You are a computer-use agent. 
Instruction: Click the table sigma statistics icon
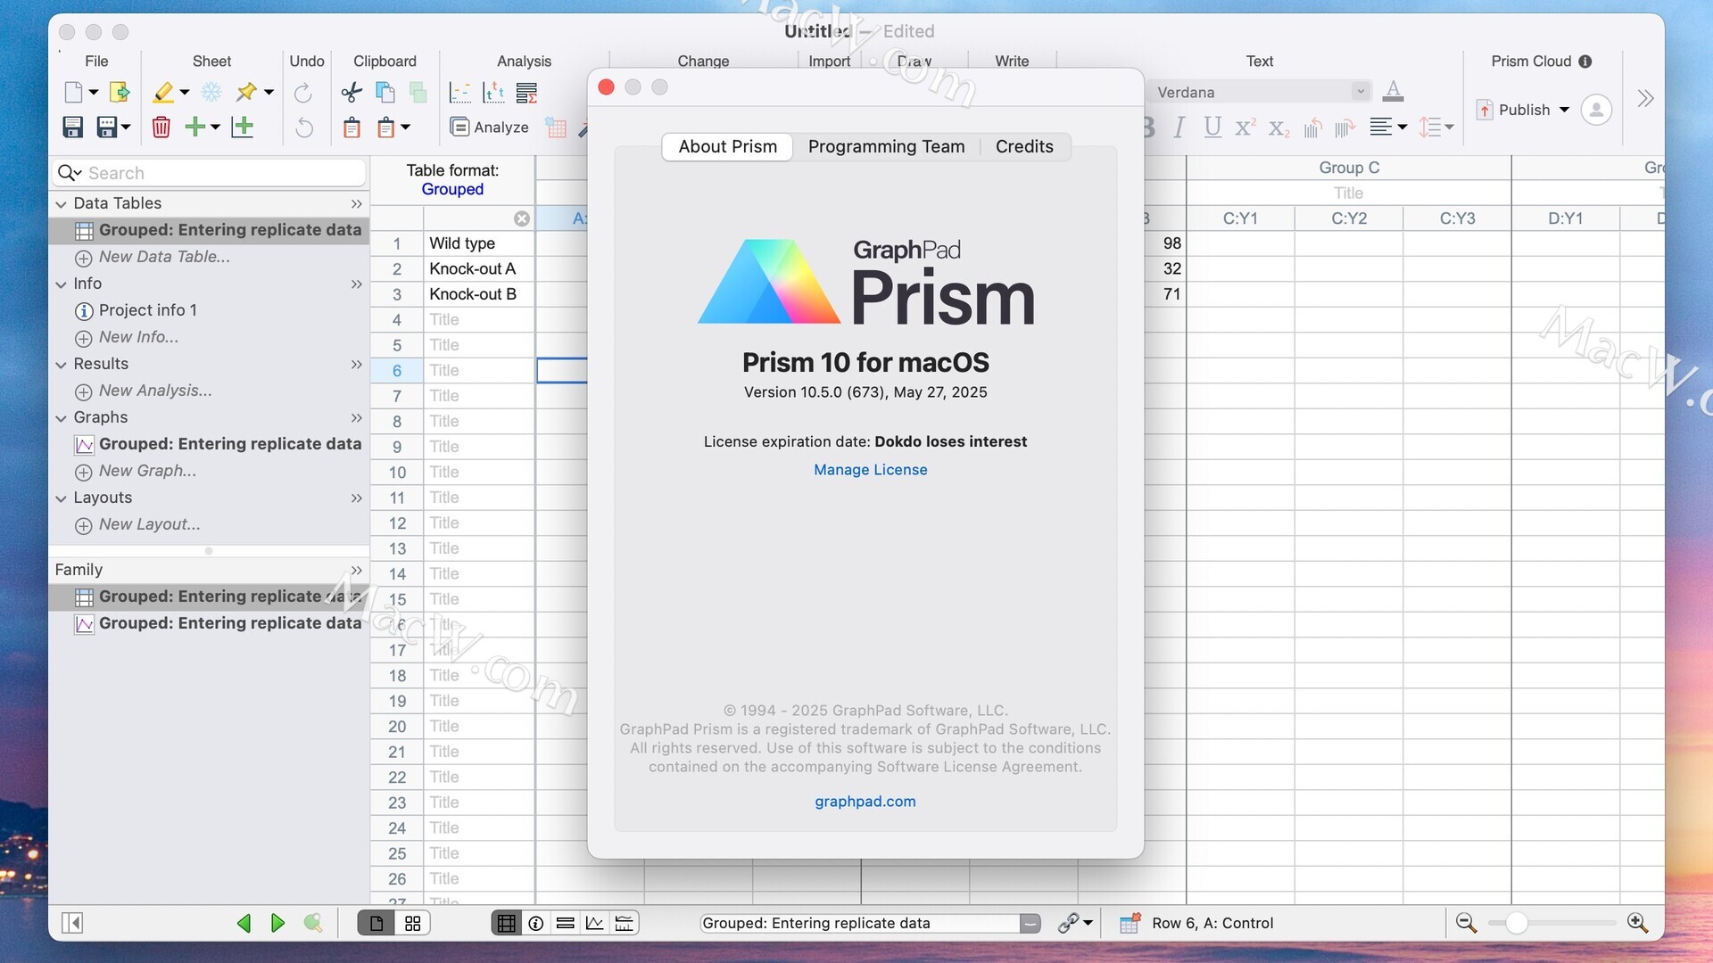pyautogui.click(x=527, y=92)
